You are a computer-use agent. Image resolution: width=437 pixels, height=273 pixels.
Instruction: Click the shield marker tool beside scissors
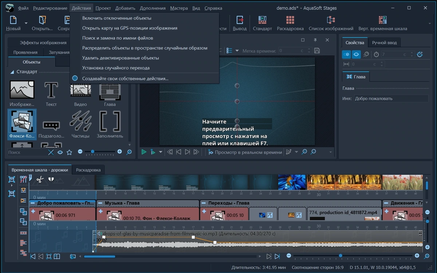pos(51,179)
